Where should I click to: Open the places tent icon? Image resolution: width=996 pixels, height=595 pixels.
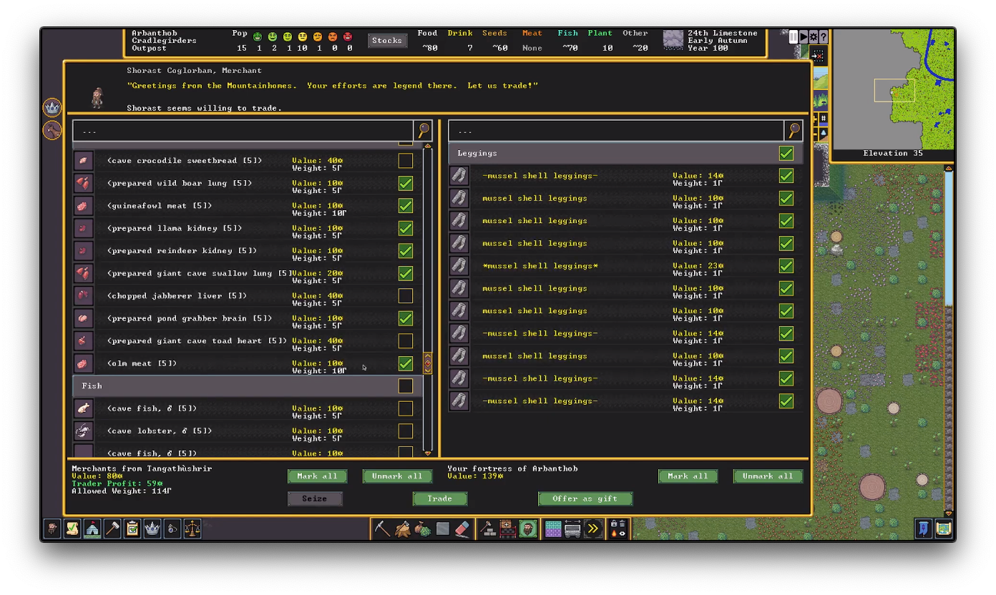(x=92, y=528)
